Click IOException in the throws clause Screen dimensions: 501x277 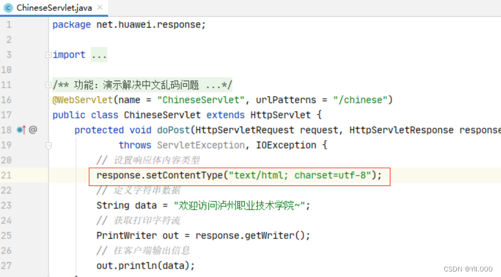tap(286, 145)
